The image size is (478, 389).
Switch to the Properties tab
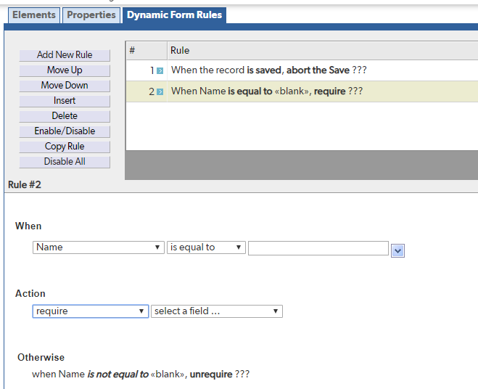[x=91, y=15]
